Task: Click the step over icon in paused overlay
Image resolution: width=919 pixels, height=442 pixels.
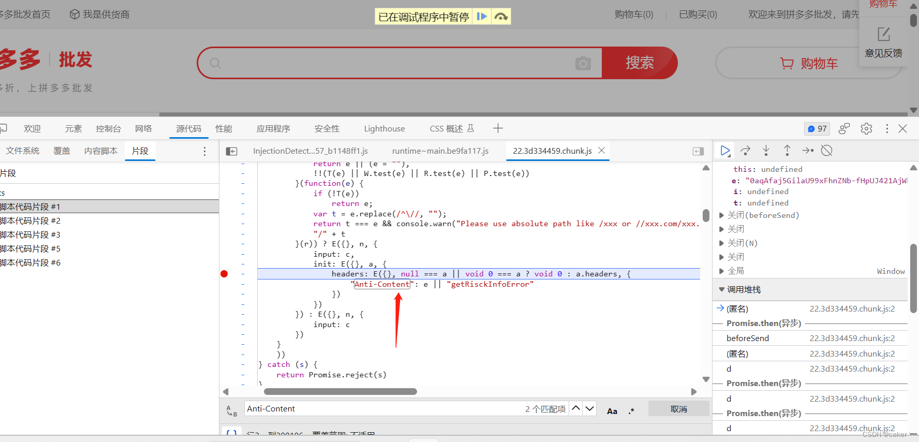Action: click(501, 17)
